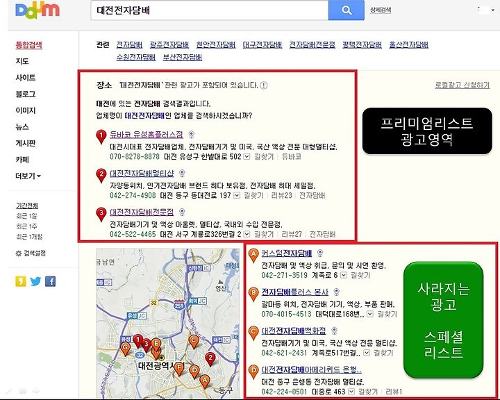Click orange pin G on the map
This screenshot has width=500, height=400.
(125, 349)
